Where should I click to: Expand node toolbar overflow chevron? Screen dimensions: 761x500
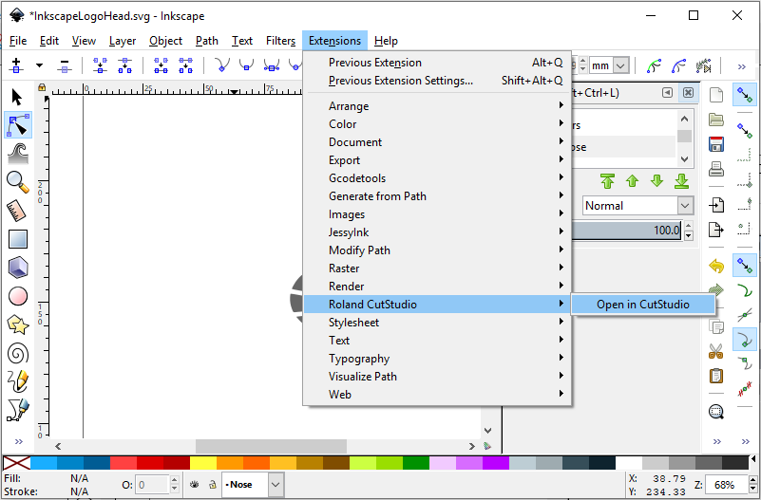(x=742, y=66)
